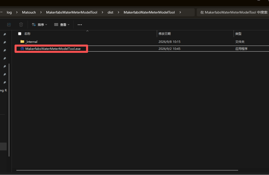Click the Share icon in the toolbar
269x175 pixels.
(x=9, y=25)
